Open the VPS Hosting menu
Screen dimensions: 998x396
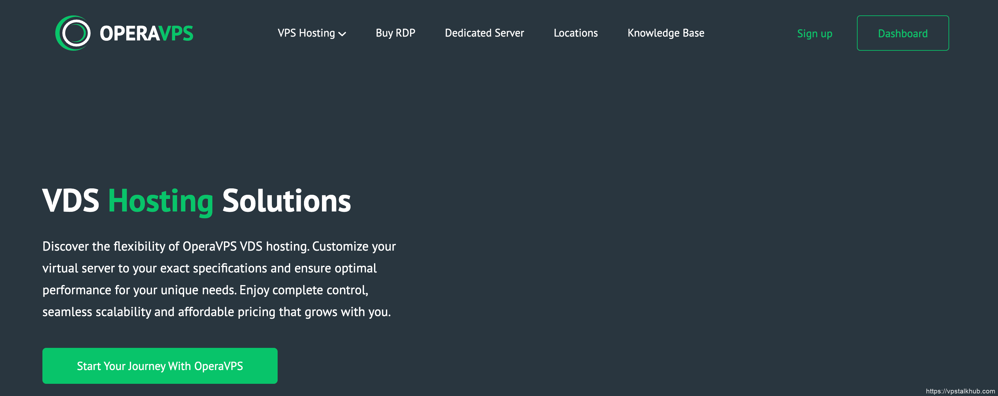coord(306,33)
